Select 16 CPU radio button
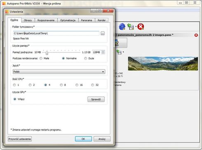 pos(77,85)
